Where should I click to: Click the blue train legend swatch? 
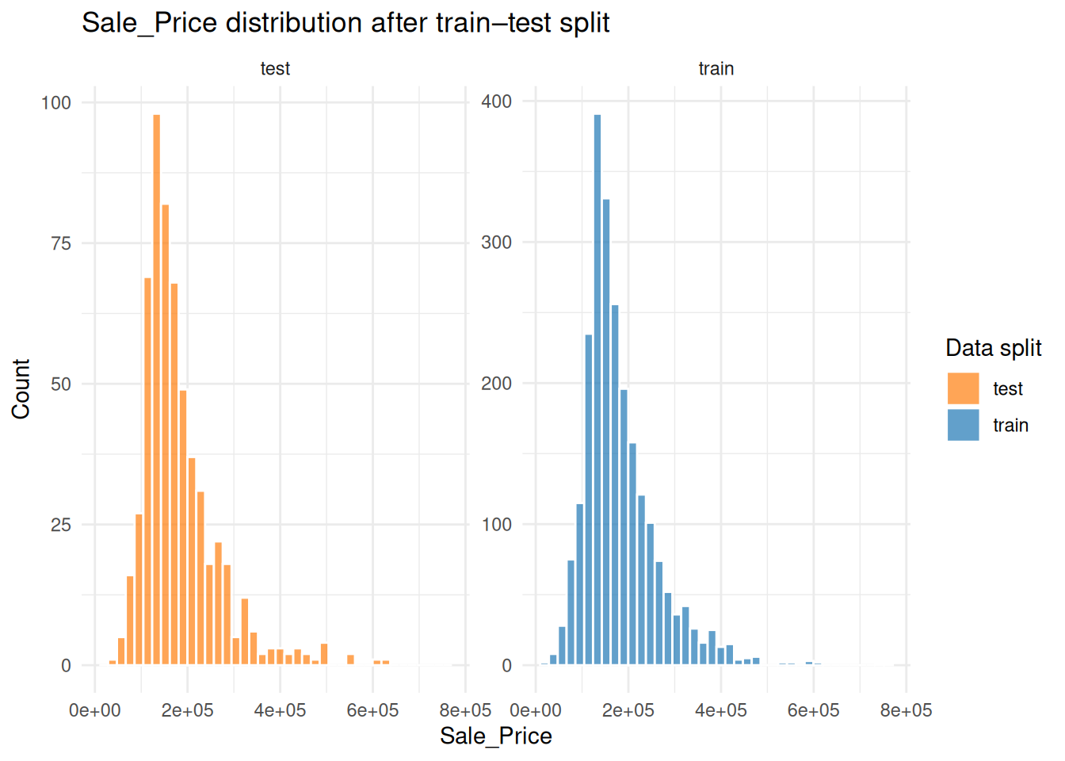click(963, 425)
